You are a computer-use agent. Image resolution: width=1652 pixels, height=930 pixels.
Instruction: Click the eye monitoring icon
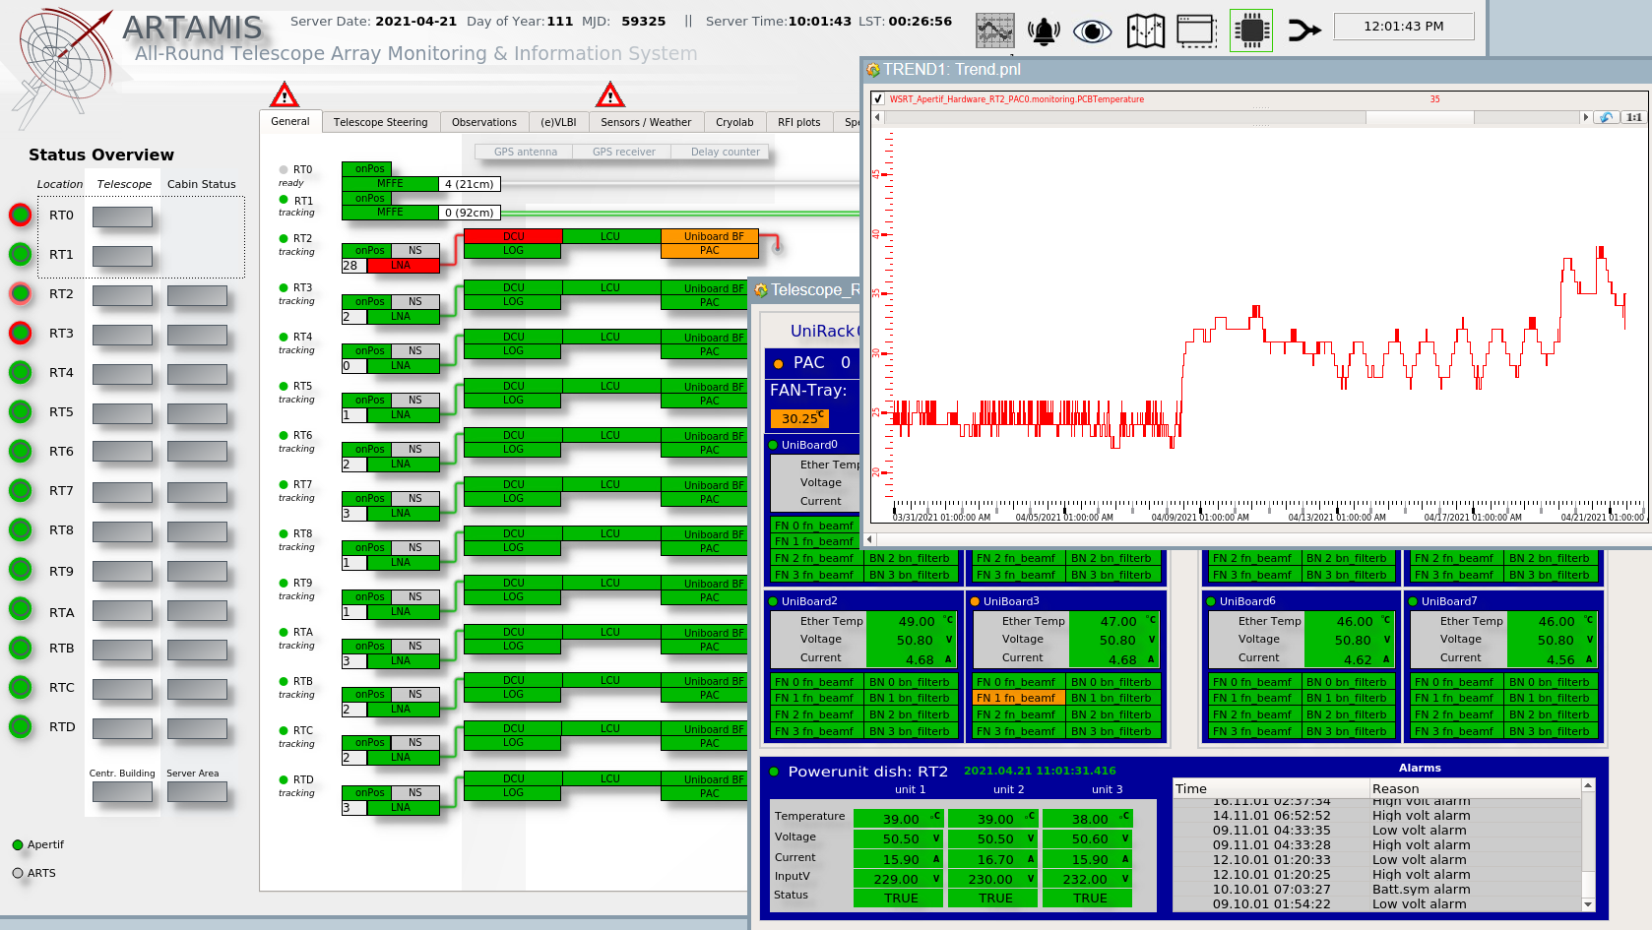pos(1092,31)
